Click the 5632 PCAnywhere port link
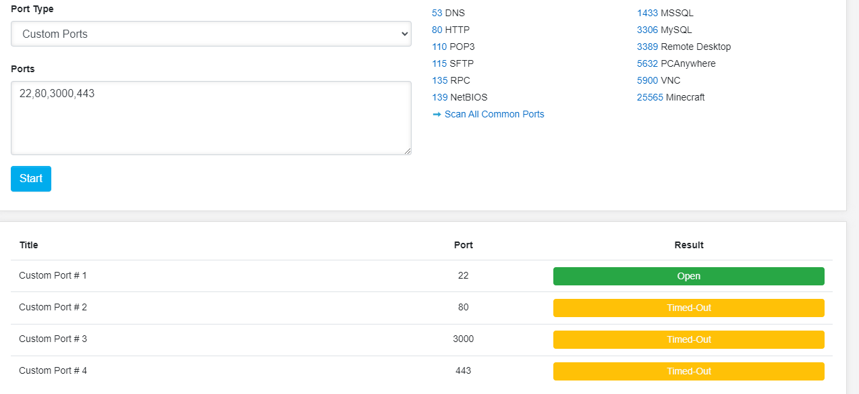Image resolution: width=859 pixels, height=394 pixels. pos(647,63)
